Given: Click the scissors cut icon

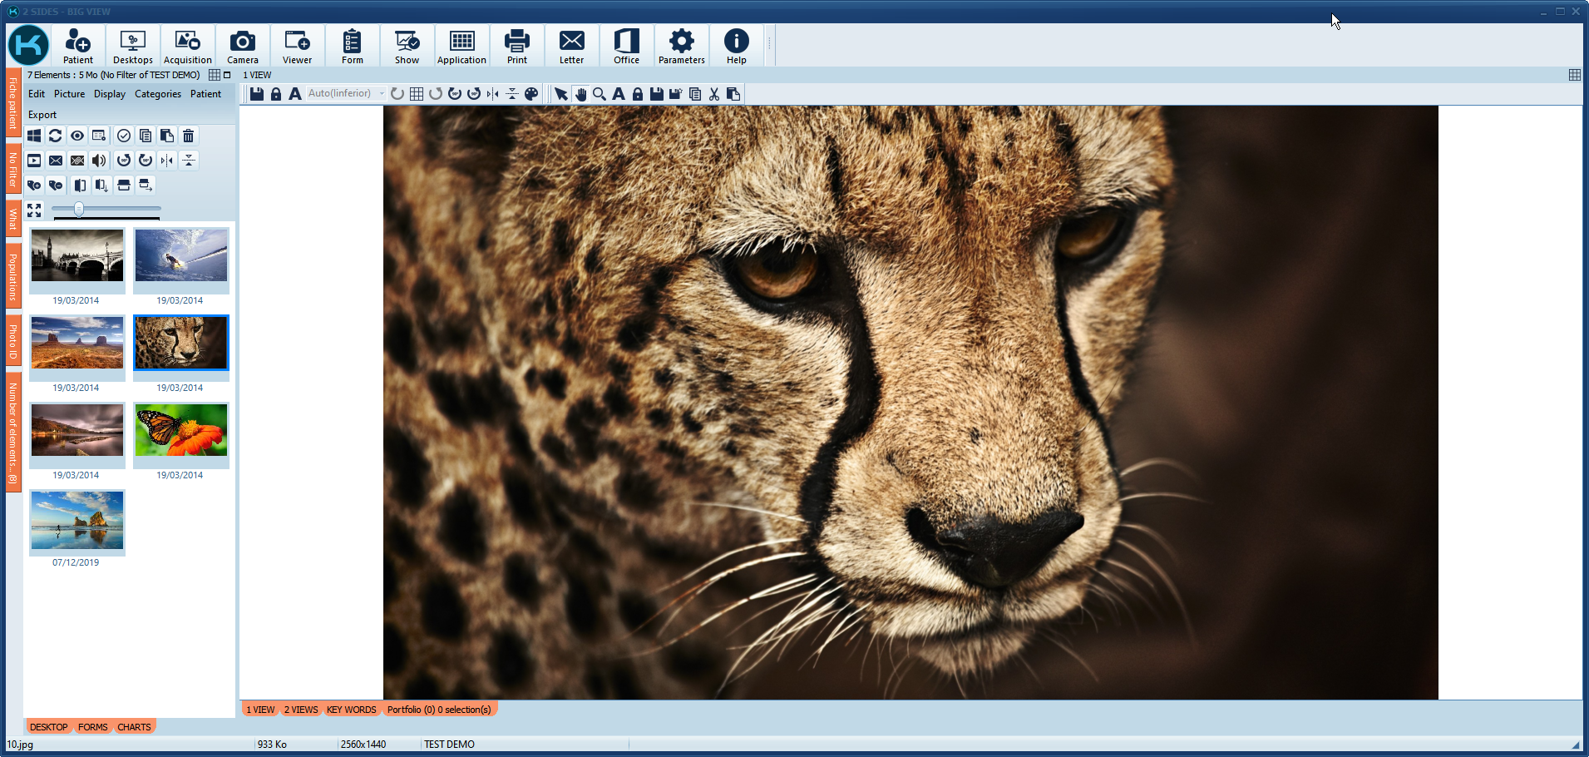Looking at the screenshot, I should (x=713, y=94).
